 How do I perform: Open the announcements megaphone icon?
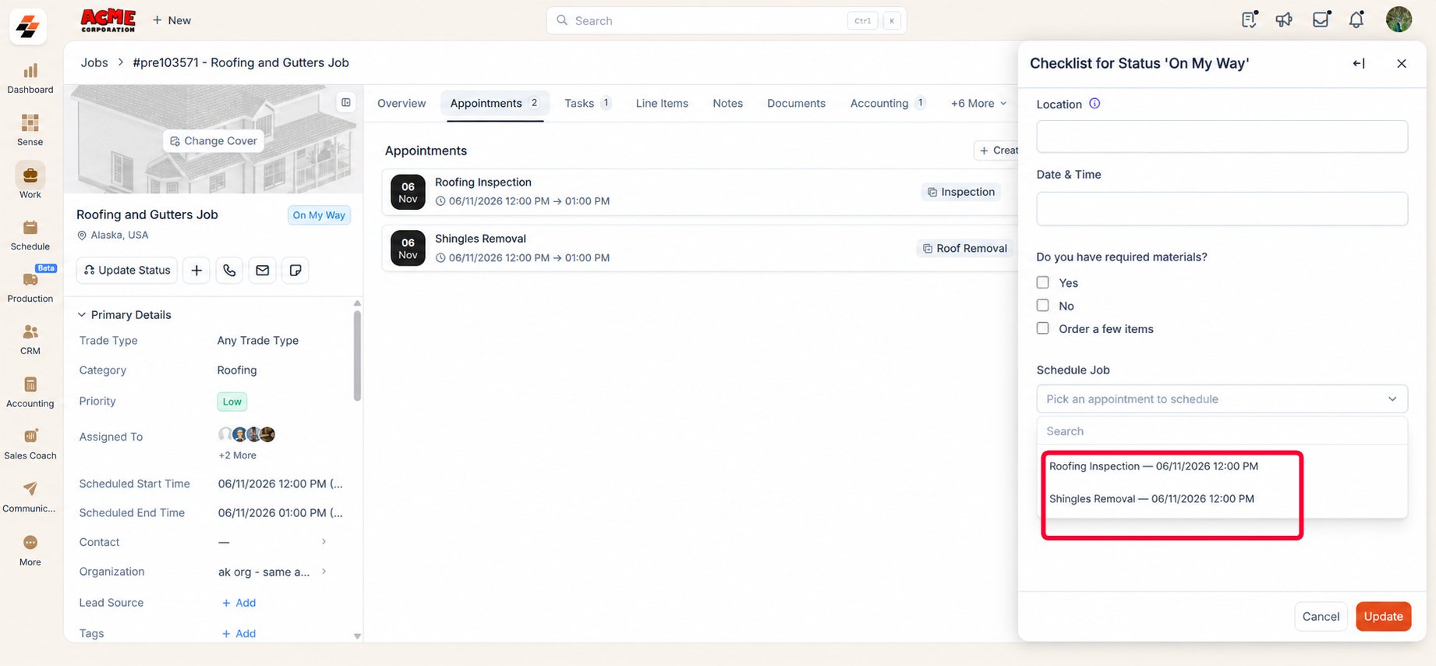pyautogui.click(x=1284, y=20)
